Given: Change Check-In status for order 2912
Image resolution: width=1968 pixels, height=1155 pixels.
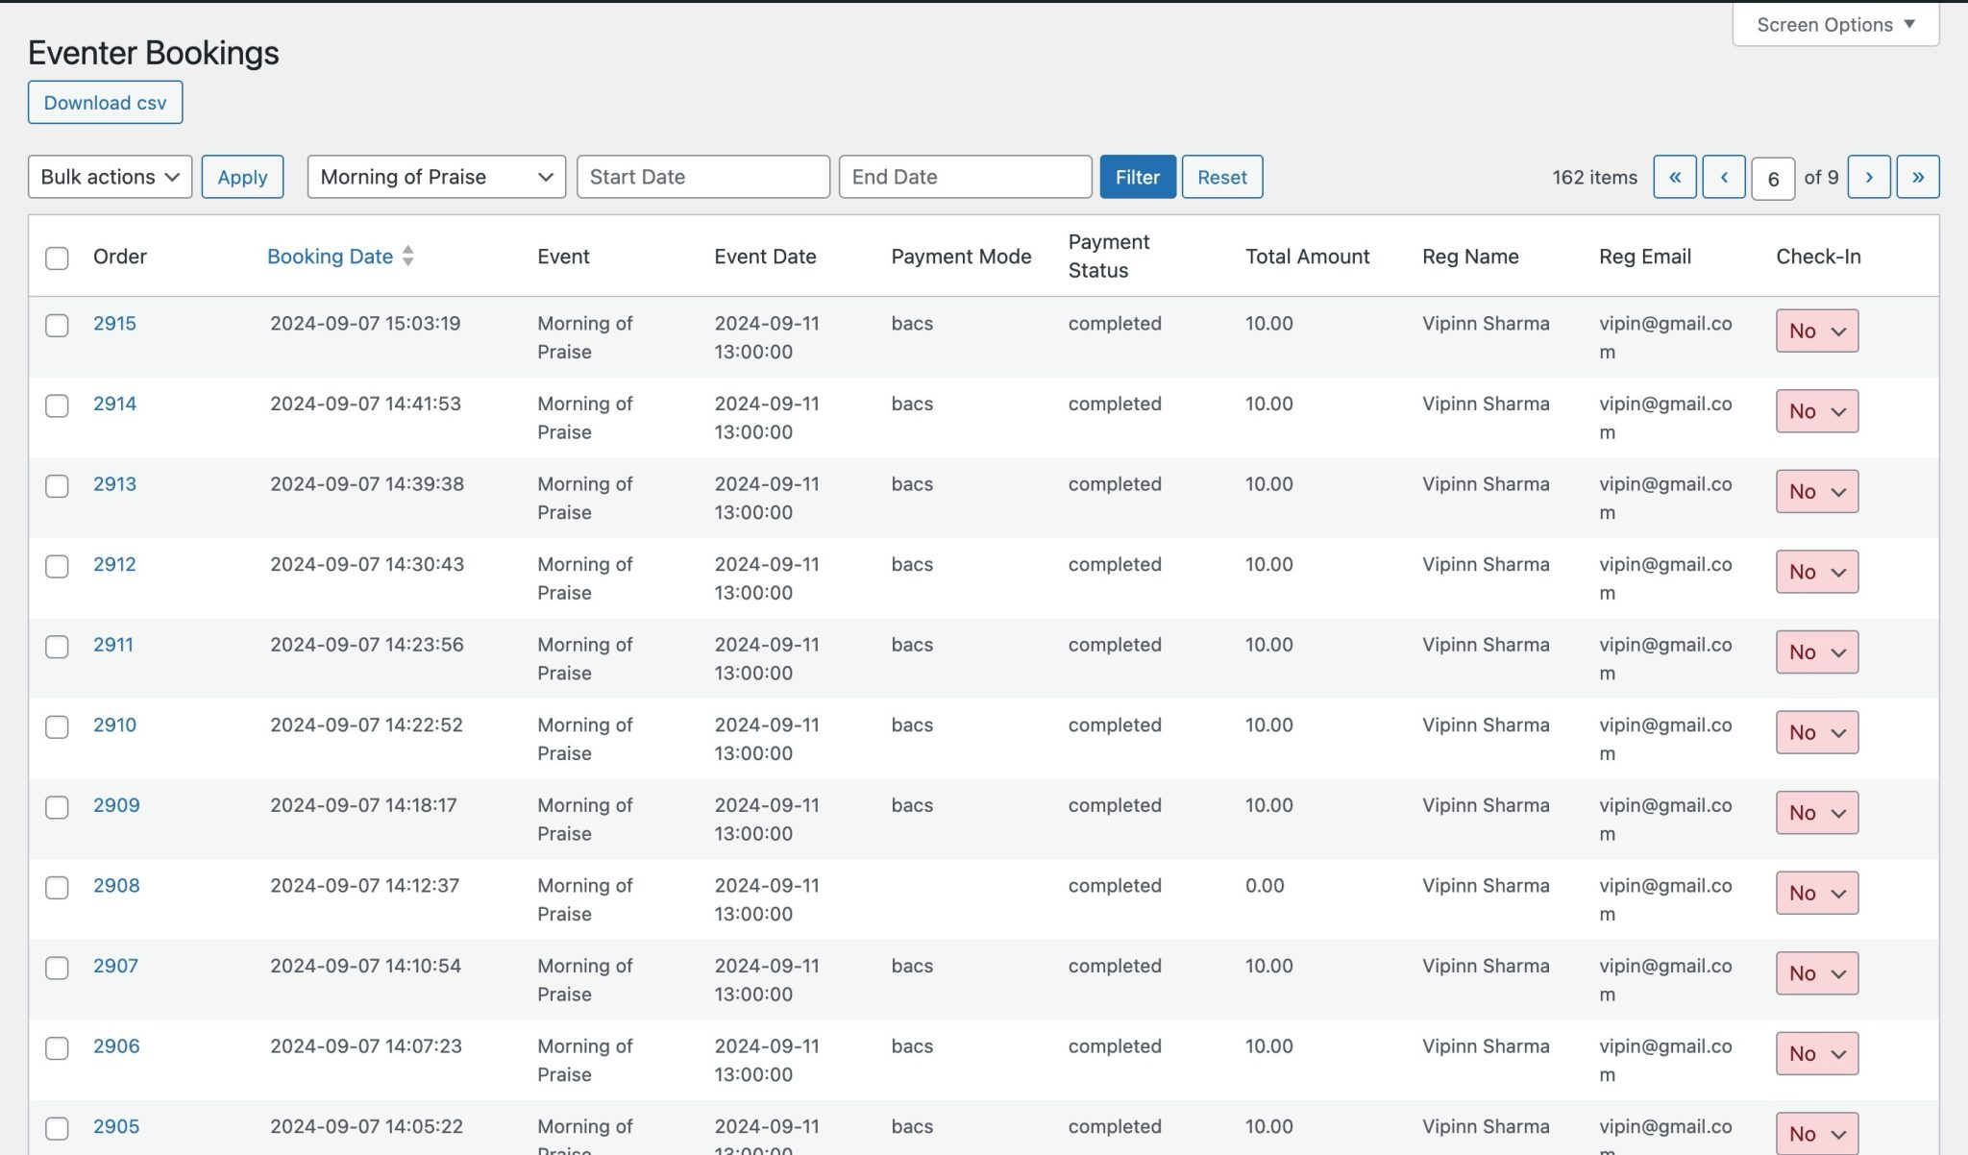Looking at the screenshot, I should click(1816, 572).
